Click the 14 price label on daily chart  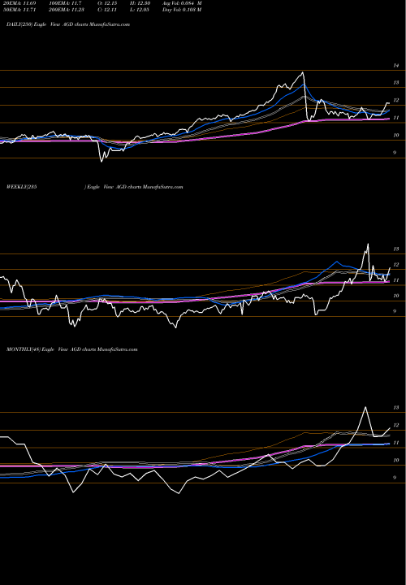point(396,65)
